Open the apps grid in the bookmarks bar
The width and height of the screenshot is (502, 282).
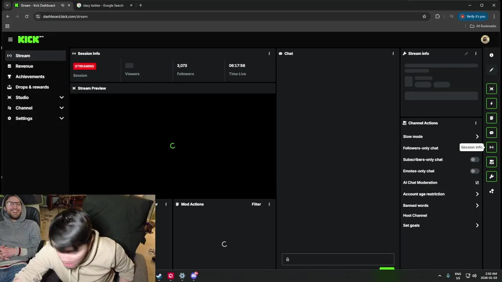[x=7, y=26]
